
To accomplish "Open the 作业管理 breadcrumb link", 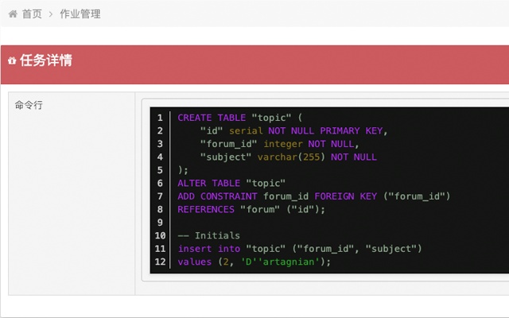I will [80, 14].
